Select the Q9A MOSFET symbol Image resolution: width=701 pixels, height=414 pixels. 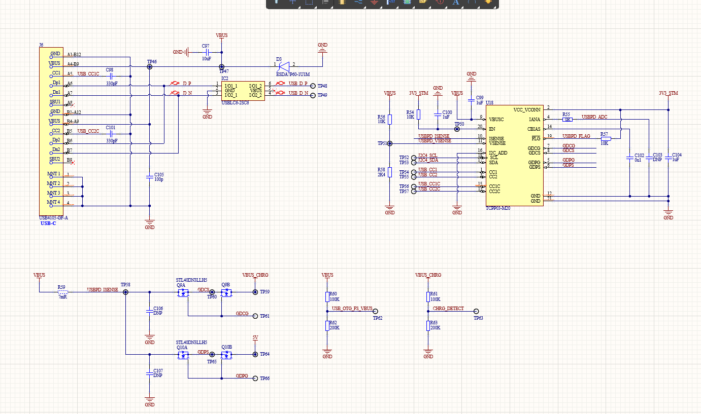click(182, 293)
